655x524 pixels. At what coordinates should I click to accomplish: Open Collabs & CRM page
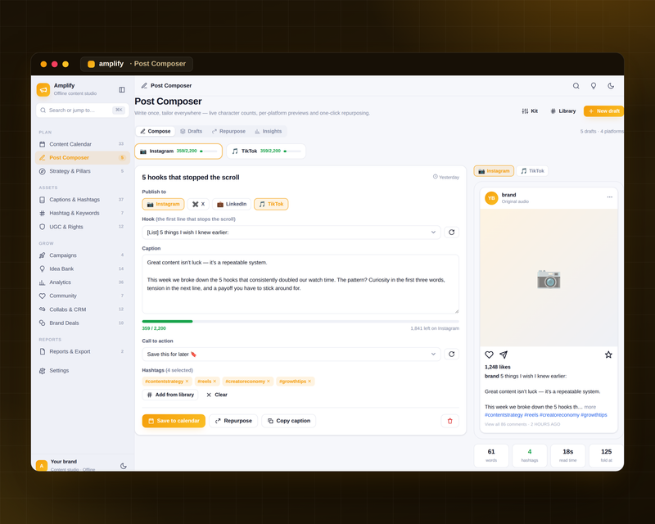coord(83,309)
